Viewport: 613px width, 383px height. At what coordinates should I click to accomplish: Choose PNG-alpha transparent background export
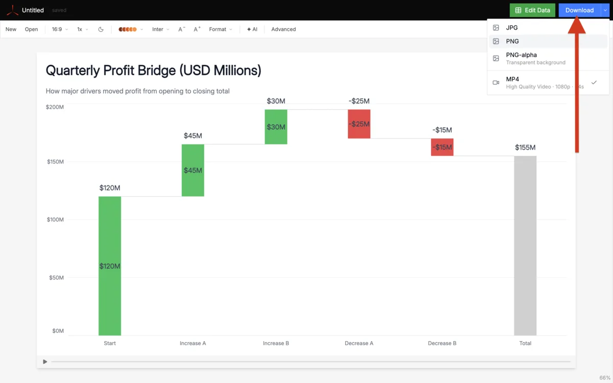[548, 58]
